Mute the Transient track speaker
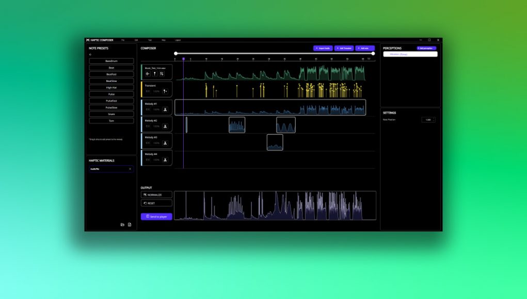Viewport: 527px width, 299px height. coord(148,91)
